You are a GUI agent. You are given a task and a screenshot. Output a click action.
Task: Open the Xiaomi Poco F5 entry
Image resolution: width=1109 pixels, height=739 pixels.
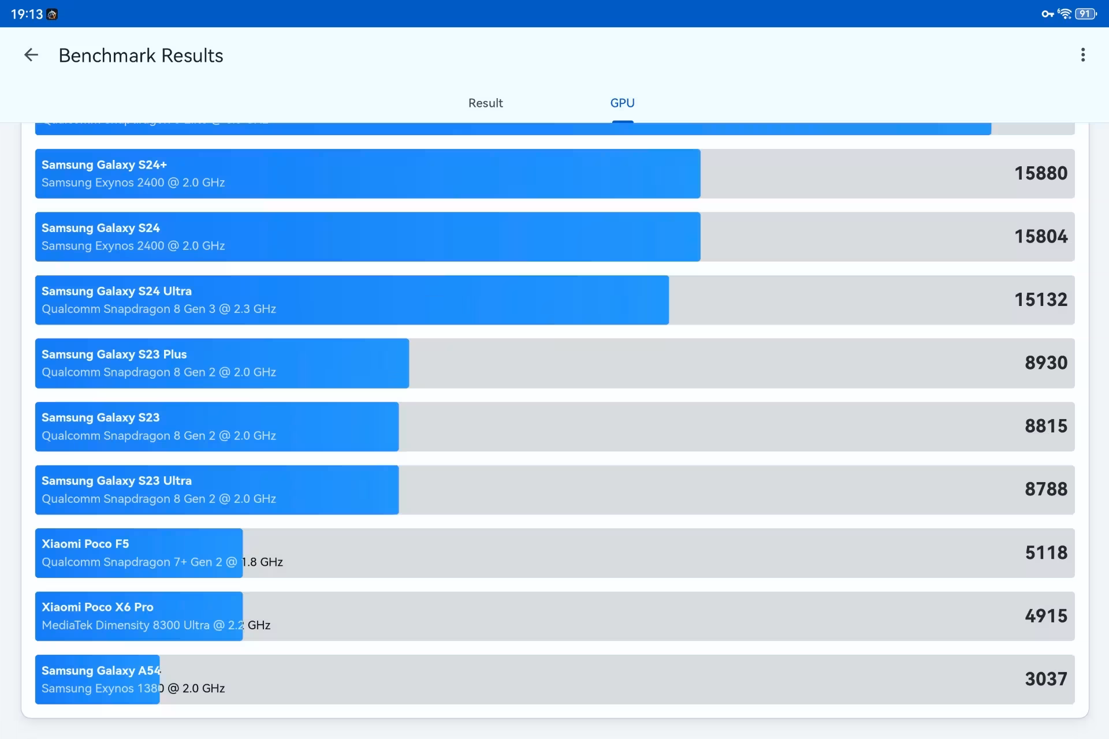(x=554, y=553)
